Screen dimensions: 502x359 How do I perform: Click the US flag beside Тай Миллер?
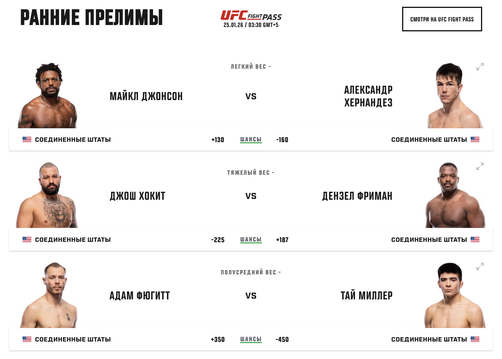[475, 340]
